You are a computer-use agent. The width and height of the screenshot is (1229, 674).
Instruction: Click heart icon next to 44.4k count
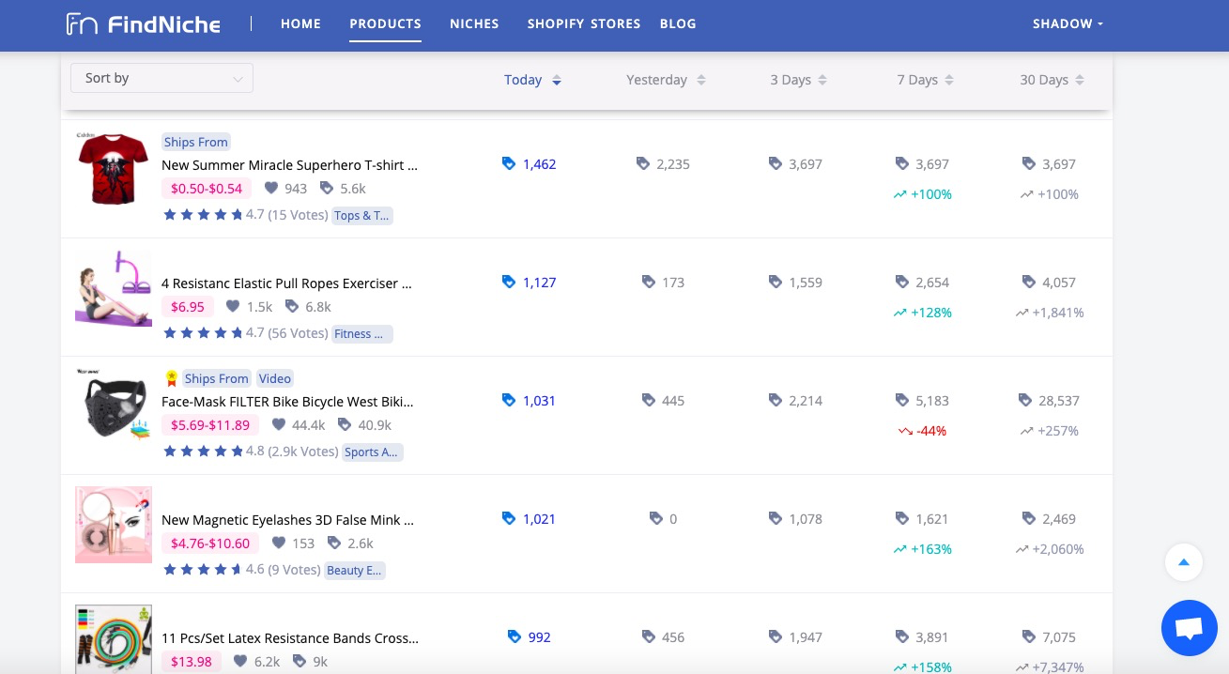tap(279, 425)
